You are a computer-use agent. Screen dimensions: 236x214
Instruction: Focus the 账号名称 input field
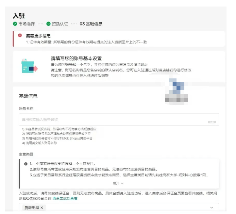(119, 120)
